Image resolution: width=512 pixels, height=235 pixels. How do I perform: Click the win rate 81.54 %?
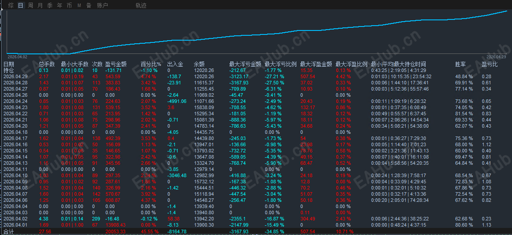pos(464,114)
